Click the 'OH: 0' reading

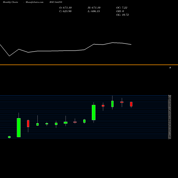tap(120, 11)
